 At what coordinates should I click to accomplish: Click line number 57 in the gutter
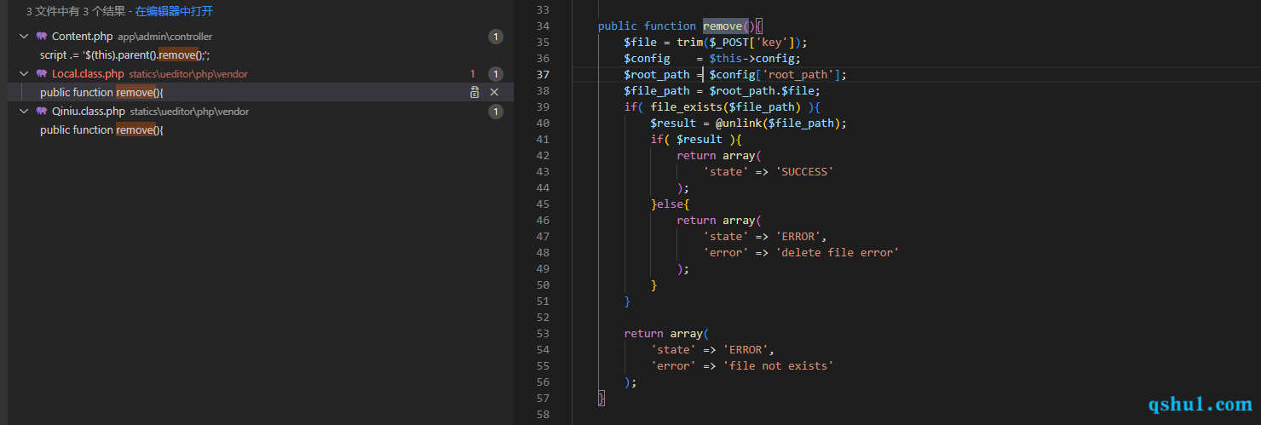(543, 399)
